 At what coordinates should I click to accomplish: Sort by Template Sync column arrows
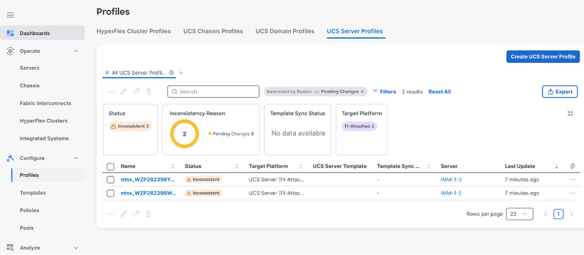click(429, 167)
